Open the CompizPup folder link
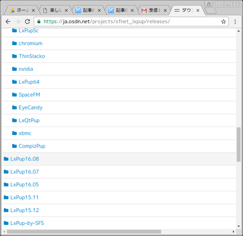243x236 pixels. tap(32, 146)
